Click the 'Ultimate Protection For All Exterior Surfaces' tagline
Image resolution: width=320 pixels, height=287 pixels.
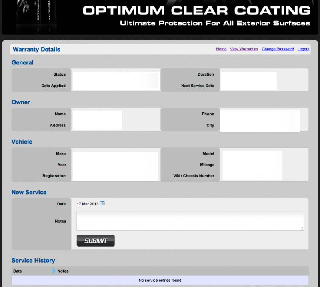click(x=215, y=23)
